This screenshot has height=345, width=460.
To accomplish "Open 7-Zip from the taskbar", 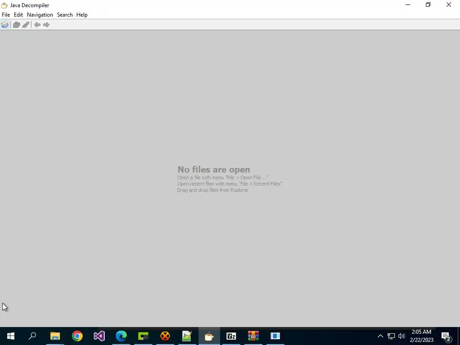I will (231, 336).
